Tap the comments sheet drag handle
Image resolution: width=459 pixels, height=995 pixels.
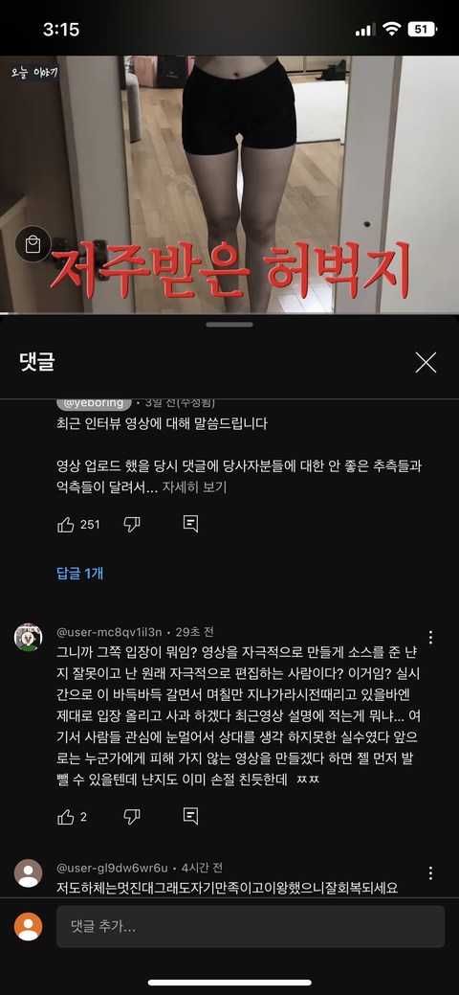coord(229,325)
